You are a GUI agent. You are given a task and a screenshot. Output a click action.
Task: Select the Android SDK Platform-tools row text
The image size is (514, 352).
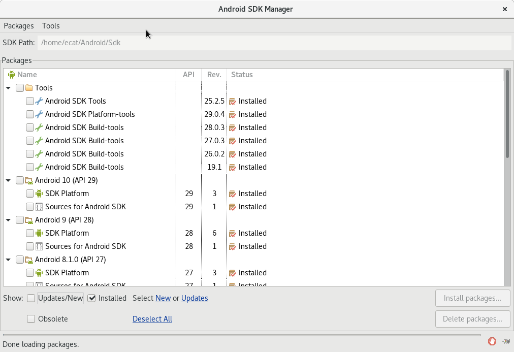tap(90, 114)
